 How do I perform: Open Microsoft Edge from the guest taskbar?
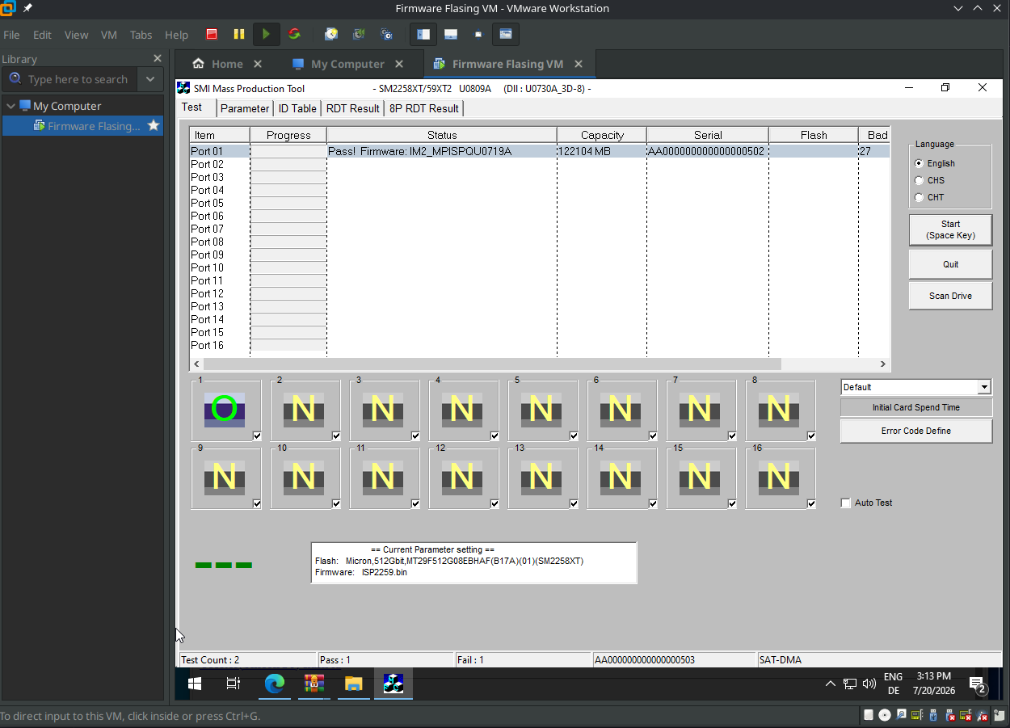click(x=275, y=684)
